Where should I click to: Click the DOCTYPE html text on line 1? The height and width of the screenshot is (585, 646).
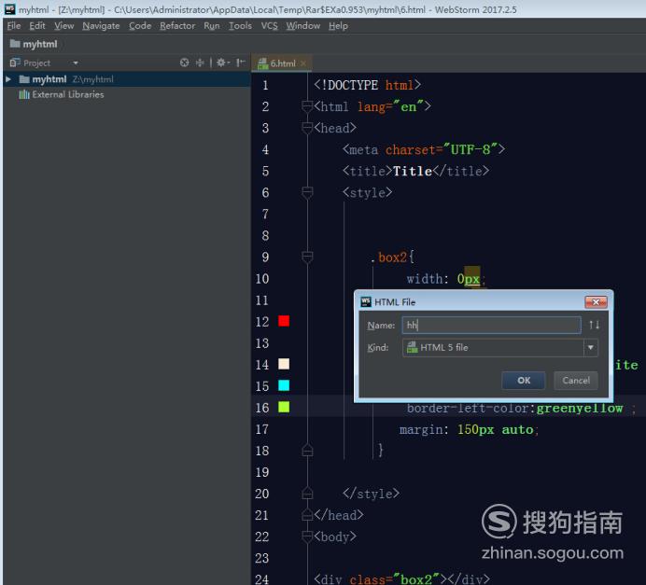pyautogui.click(x=367, y=85)
